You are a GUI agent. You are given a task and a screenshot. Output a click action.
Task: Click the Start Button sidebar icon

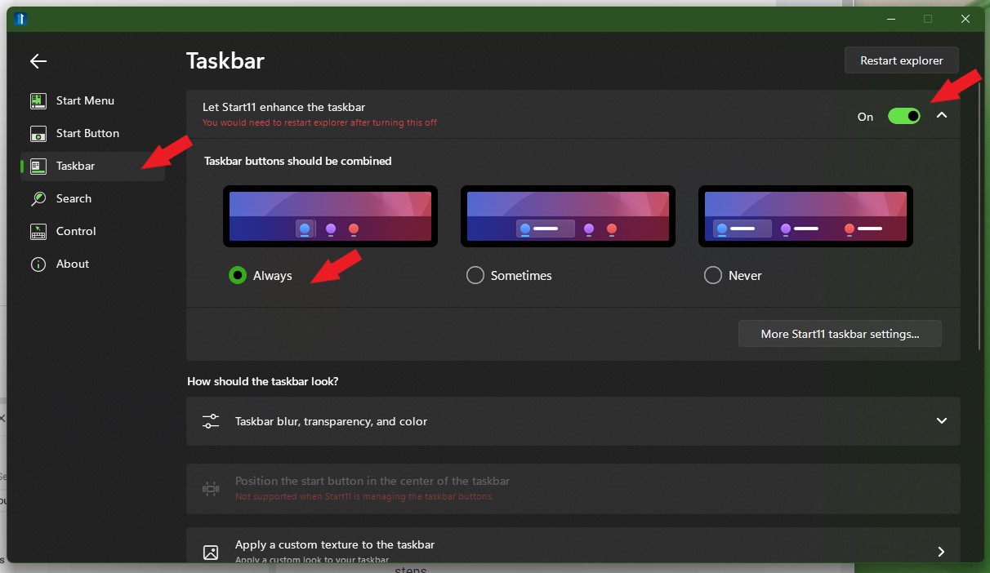38,134
